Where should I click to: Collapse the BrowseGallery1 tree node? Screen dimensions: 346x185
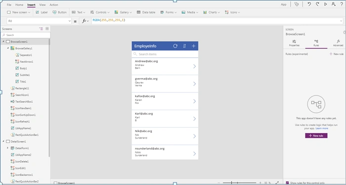point(8,48)
